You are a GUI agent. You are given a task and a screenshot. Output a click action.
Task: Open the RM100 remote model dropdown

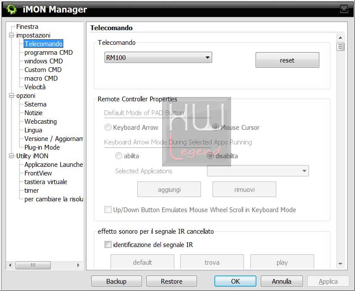pos(158,57)
